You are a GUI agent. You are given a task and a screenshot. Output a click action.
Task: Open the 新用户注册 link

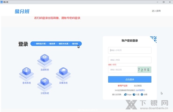(123, 86)
